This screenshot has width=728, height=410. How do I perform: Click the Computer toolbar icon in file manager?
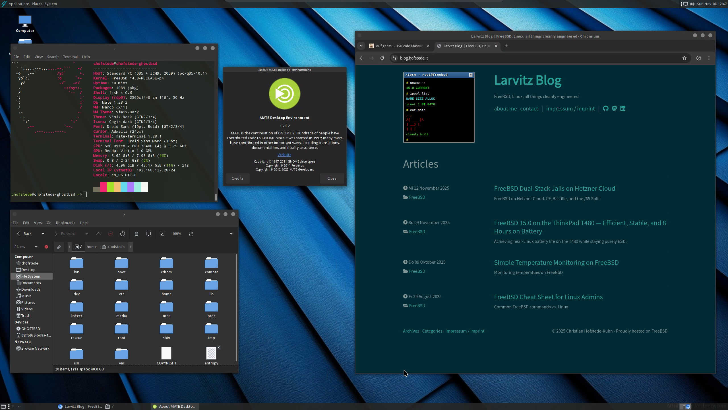(x=148, y=234)
